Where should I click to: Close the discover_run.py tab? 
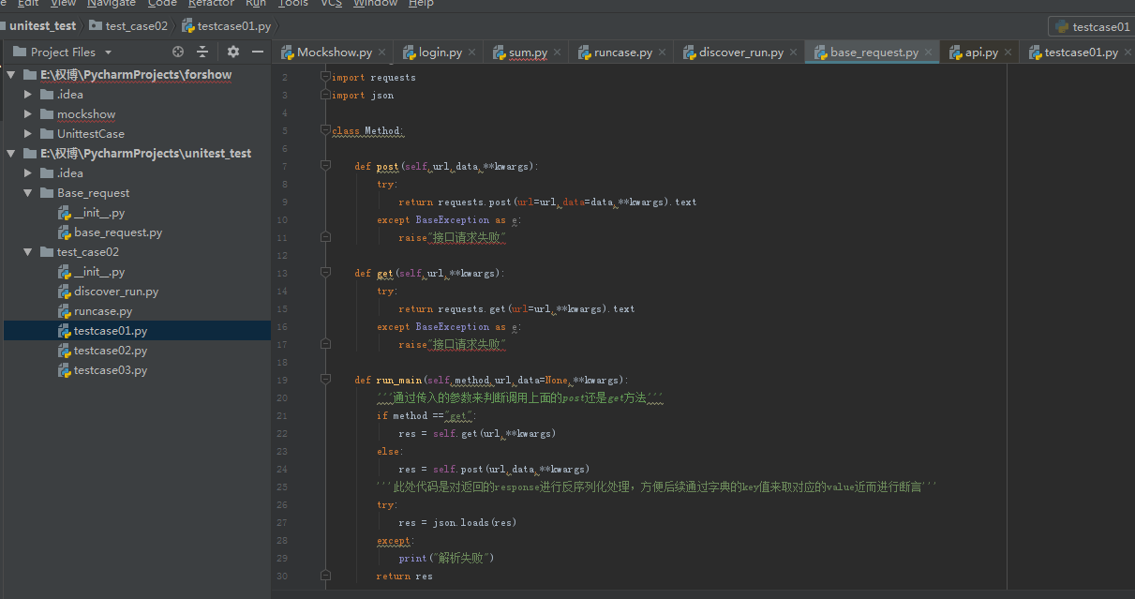click(793, 52)
